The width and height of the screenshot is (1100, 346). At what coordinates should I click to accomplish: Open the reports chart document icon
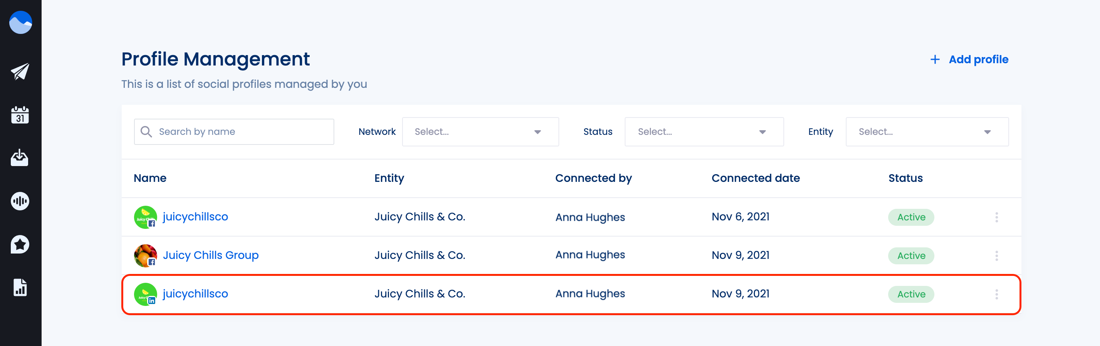point(20,287)
